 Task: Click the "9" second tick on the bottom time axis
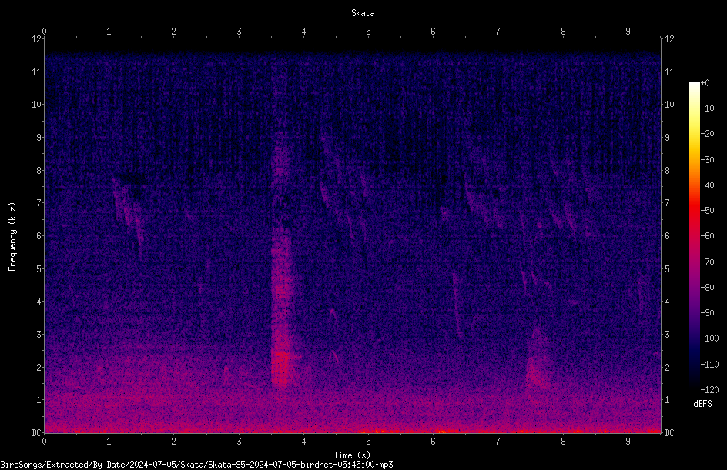(x=628, y=442)
